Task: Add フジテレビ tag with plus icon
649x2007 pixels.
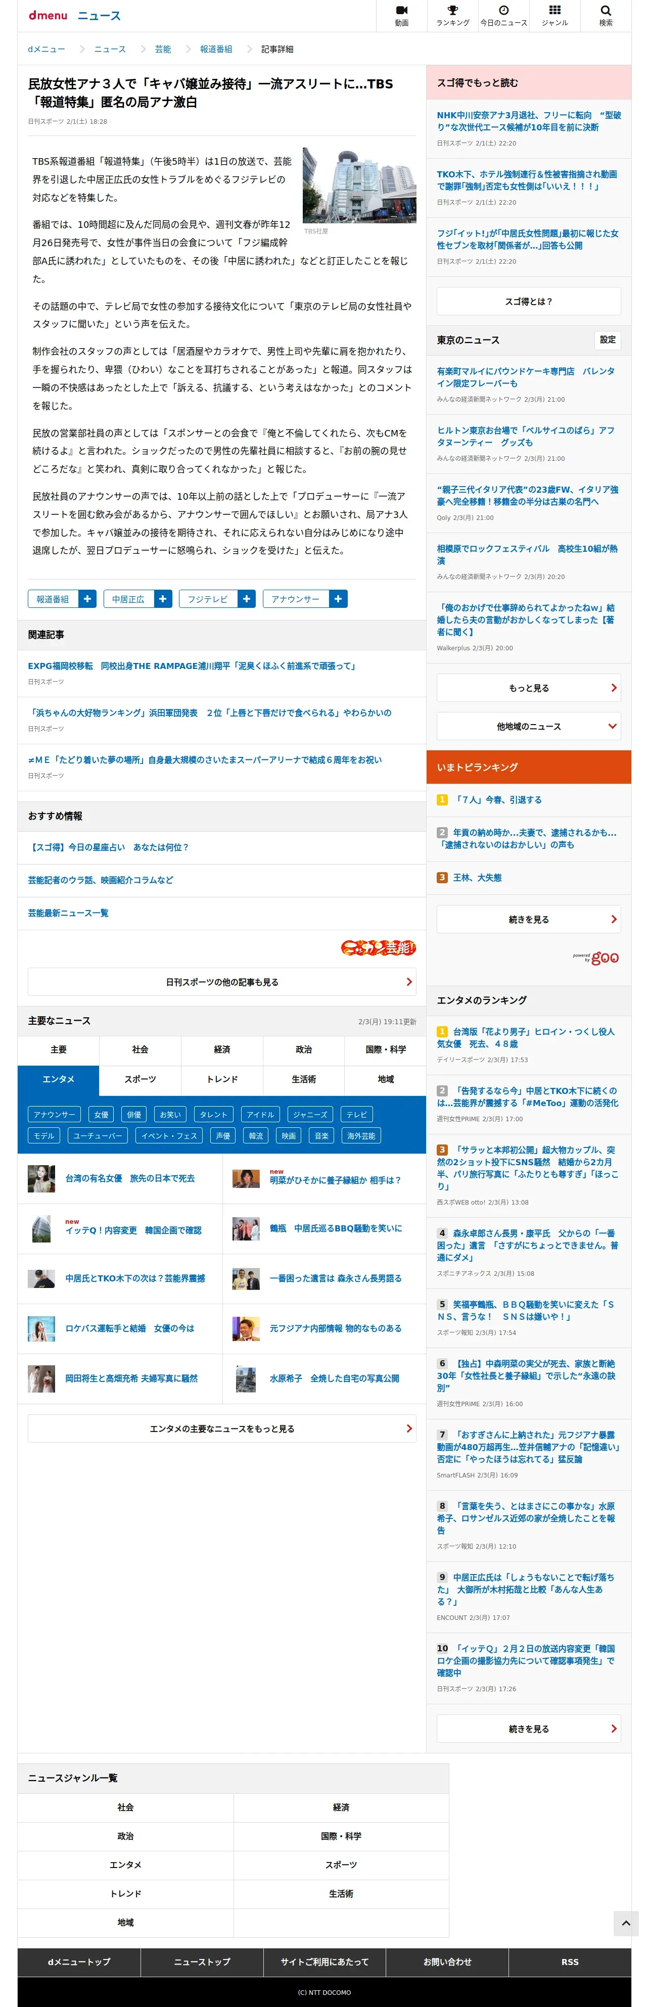Action: (x=246, y=598)
